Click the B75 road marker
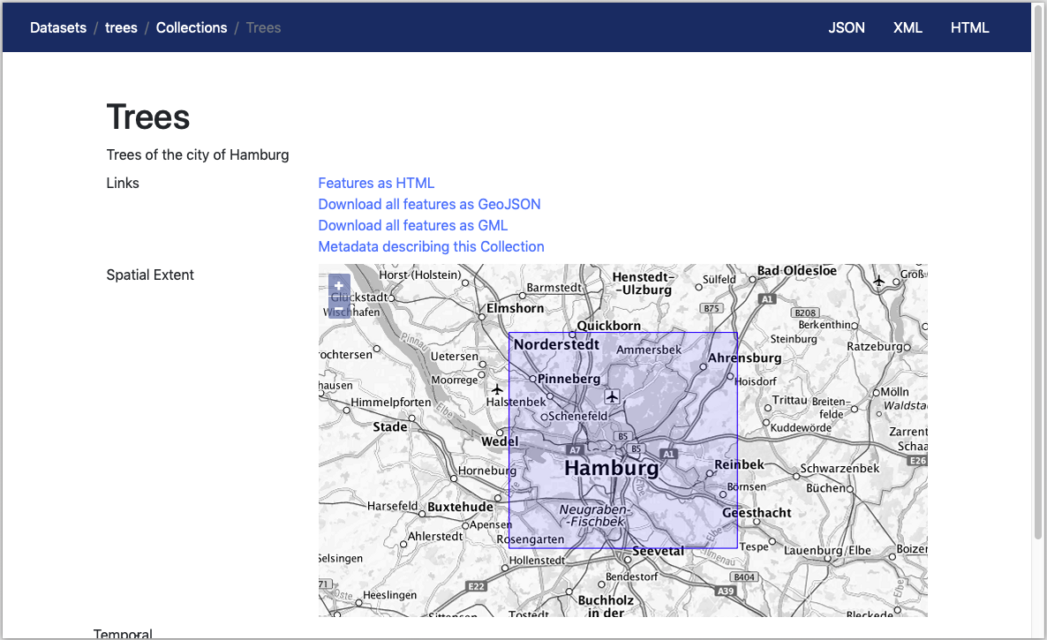The height and width of the screenshot is (640, 1047). 711,308
